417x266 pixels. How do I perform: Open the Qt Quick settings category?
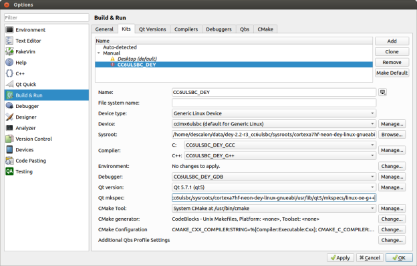pyautogui.click(x=47, y=85)
